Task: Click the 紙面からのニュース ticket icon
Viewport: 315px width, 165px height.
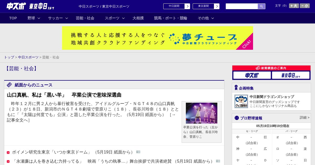Action: point(9,85)
